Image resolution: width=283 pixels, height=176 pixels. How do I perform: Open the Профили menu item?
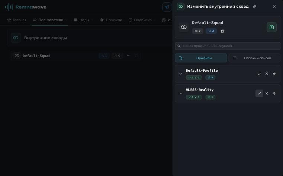click(111, 20)
